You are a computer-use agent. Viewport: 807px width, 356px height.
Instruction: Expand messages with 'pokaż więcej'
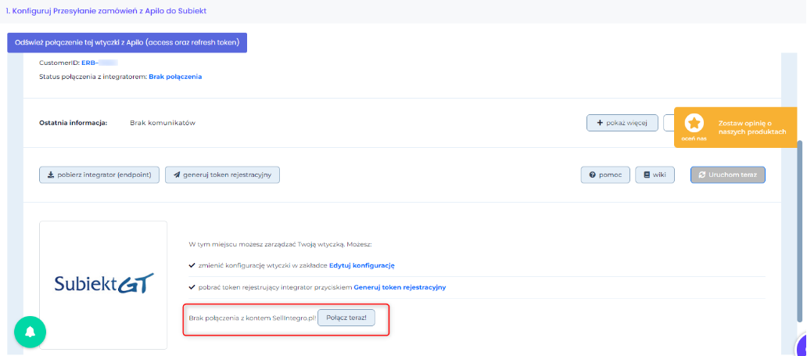(622, 123)
